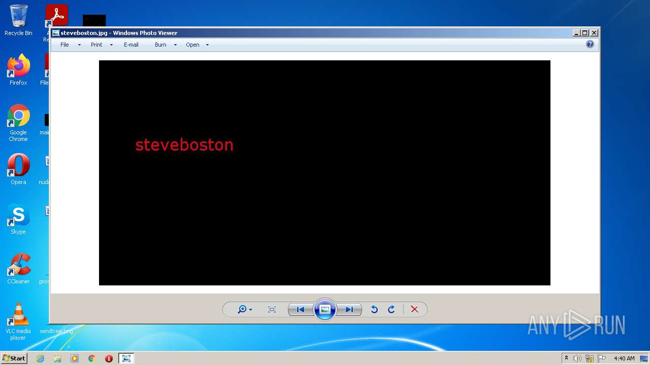Image resolution: width=650 pixels, height=365 pixels.
Task: Rotate the image clockwise
Action: (x=392, y=310)
